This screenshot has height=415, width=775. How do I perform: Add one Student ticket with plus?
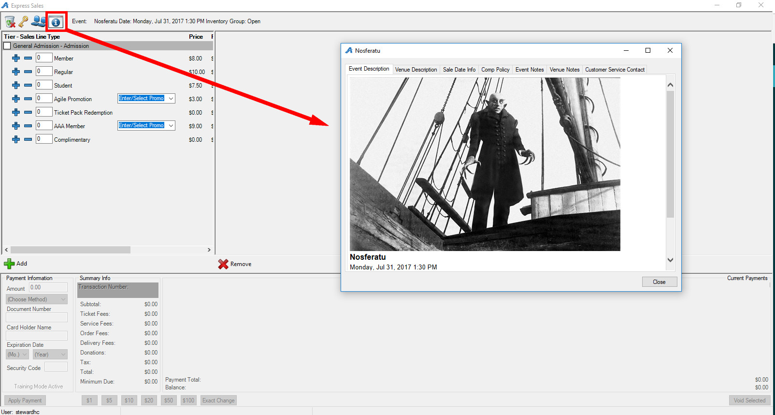point(16,85)
